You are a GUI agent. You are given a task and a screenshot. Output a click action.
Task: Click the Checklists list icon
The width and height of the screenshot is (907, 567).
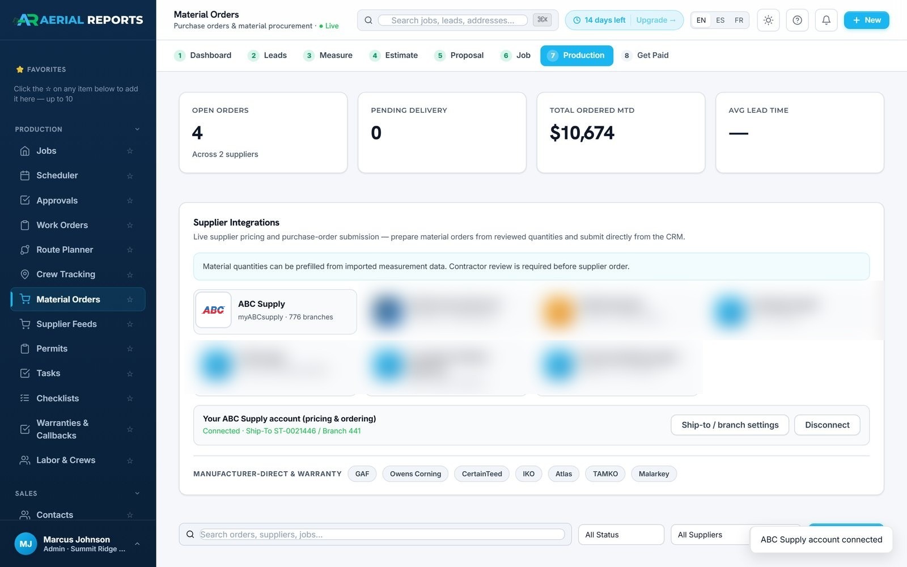tap(25, 399)
